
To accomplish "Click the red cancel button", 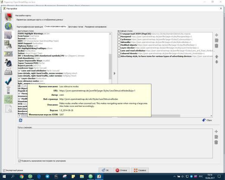I will pos(121,170).
